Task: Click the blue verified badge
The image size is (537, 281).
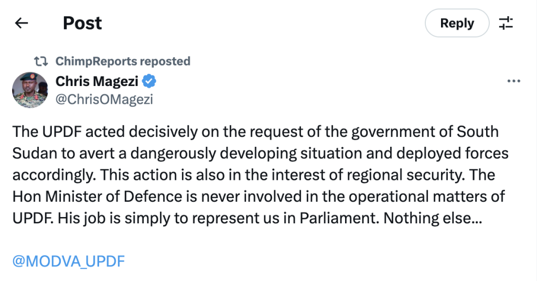Action: (x=149, y=81)
